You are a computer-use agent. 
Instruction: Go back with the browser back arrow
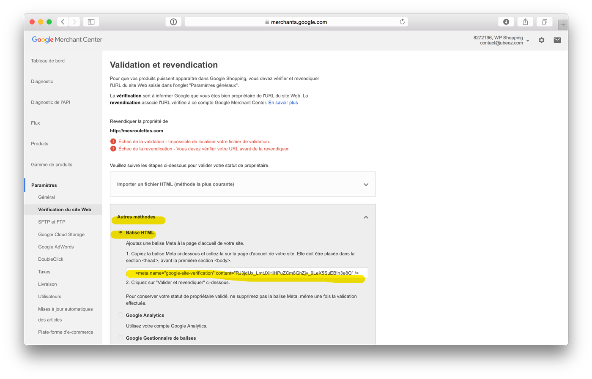(x=63, y=22)
